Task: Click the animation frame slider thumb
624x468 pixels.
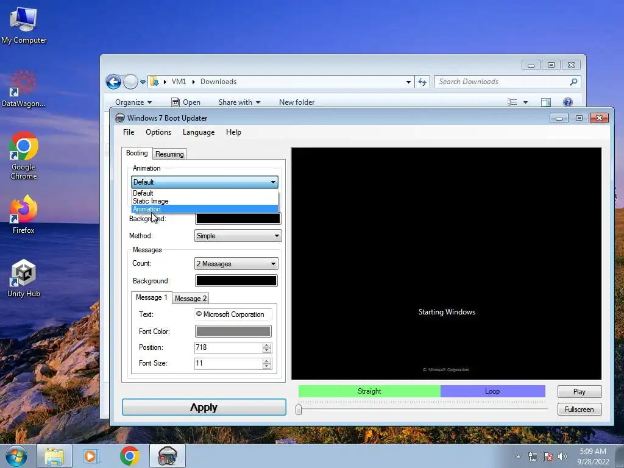Action: tap(299, 409)
